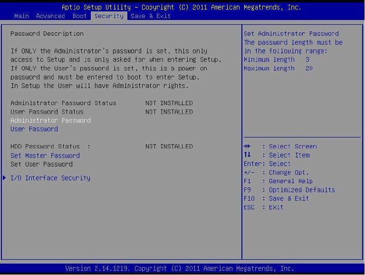Viewport: 365px width, 275px height.
Task: Click the up-down arrows Select Item icon
Action: tap(246, 155)
